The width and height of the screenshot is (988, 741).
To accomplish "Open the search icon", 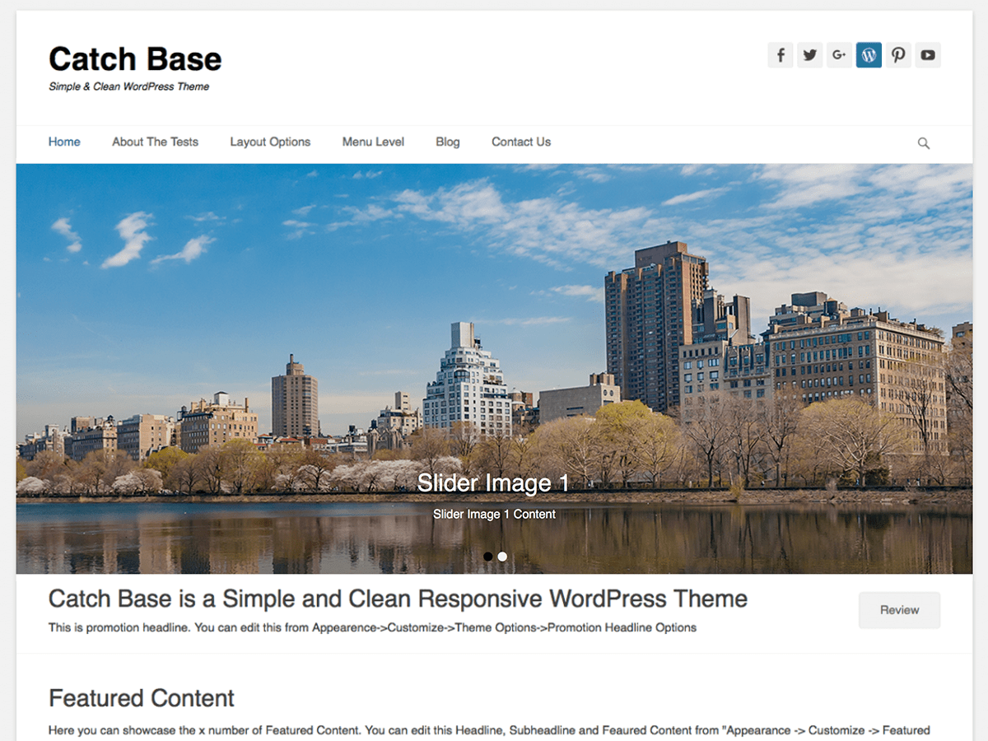I will coord(923,142).
